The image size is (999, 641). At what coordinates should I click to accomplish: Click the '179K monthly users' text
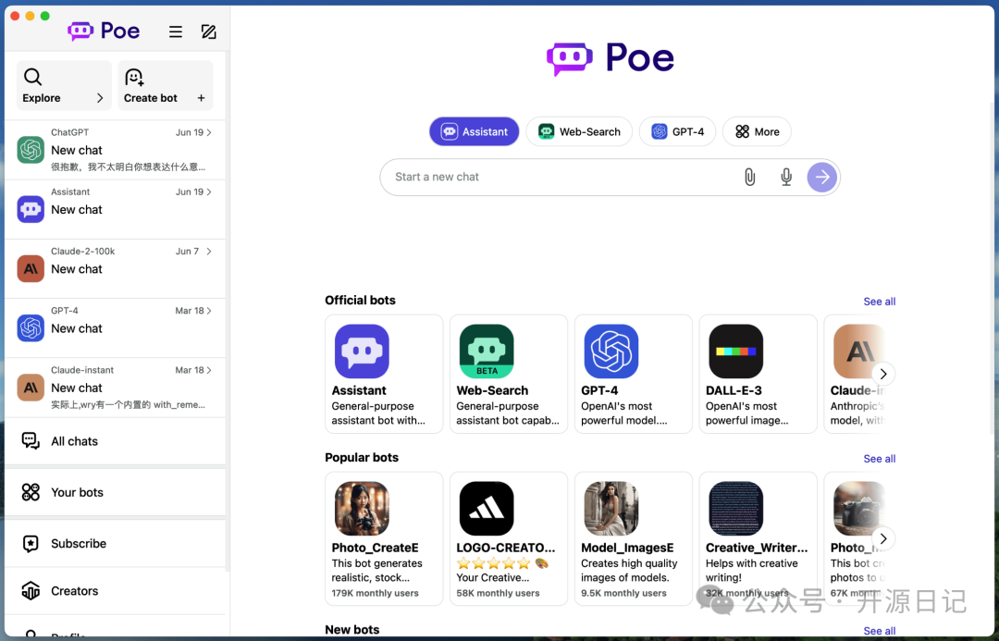[x=375, y=593]
